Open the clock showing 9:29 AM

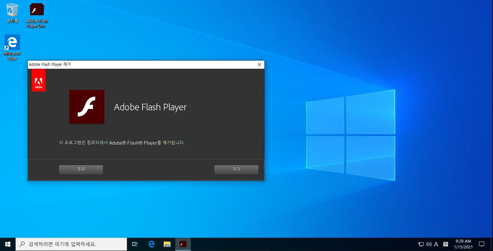tap(463, 244)
